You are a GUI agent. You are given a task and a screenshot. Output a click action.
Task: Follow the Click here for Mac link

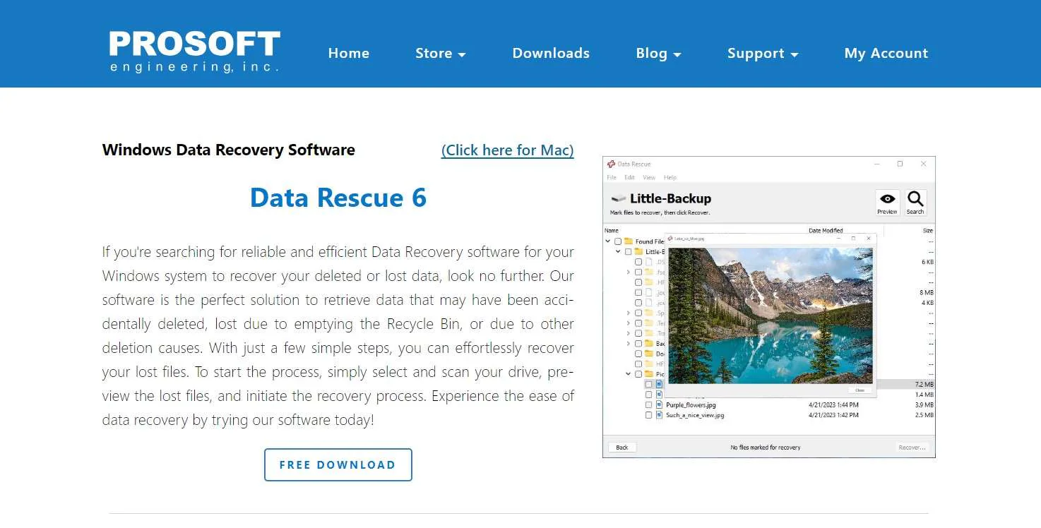508,150
